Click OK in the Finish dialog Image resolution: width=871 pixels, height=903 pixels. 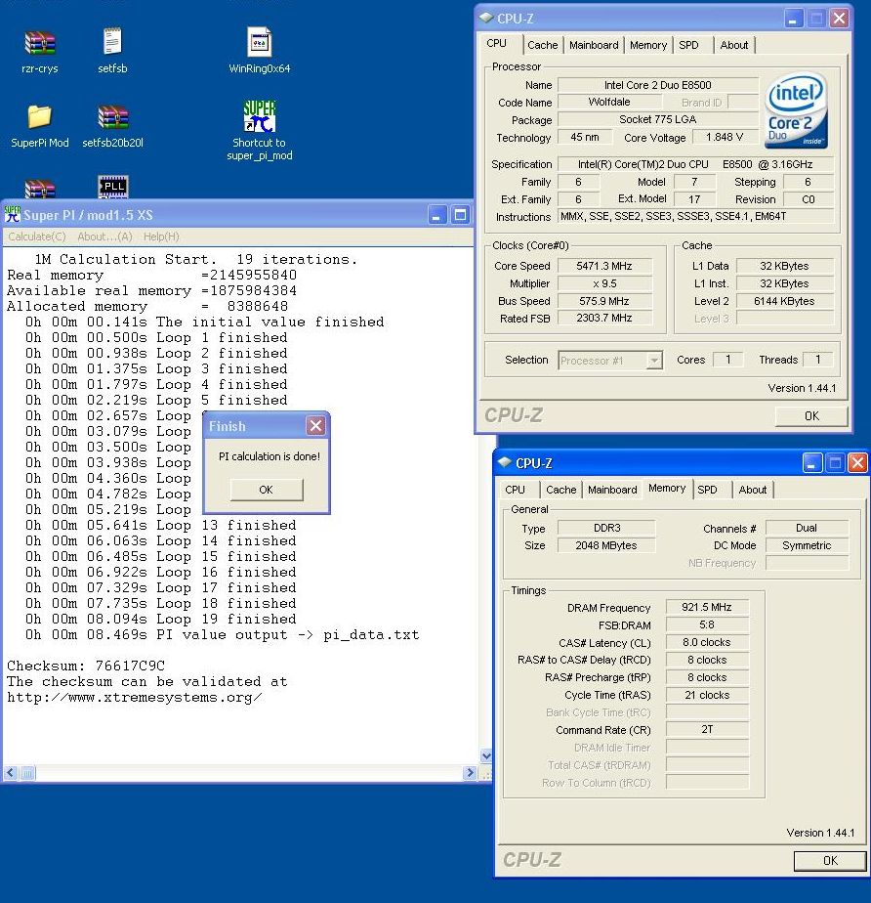tap(267, 490)
